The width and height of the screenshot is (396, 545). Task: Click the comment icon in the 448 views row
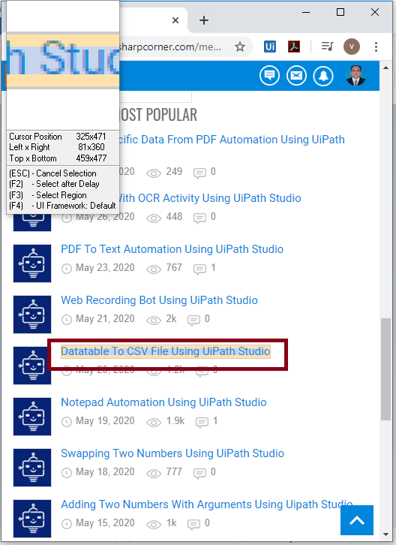tap(199, 218)
